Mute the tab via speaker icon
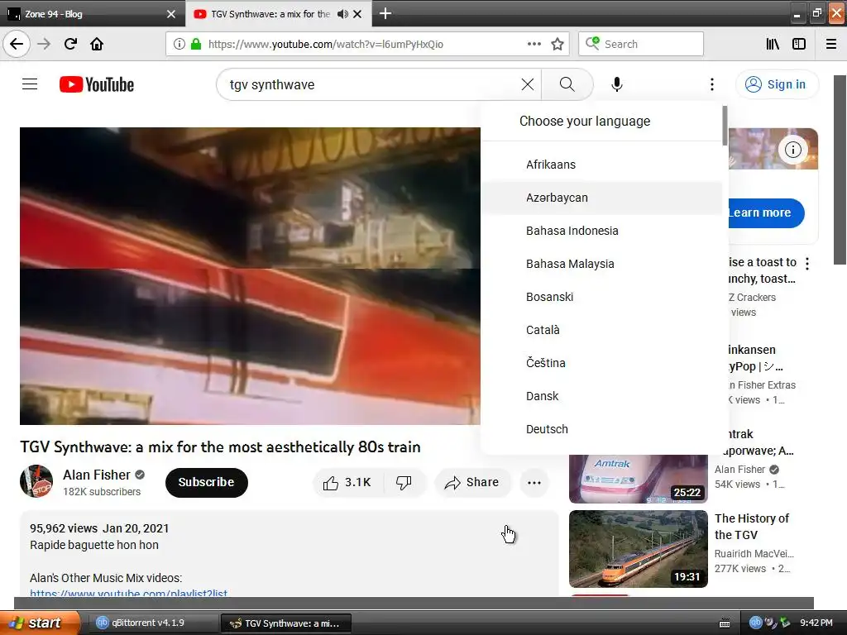Viewport: 847px width, 635px height. [342, 14]
